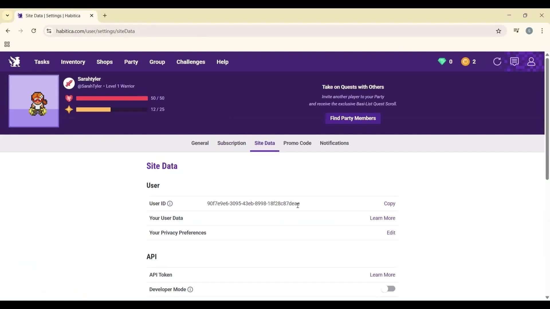
Task: Click the Developer Mode info icon
Action: click(190, 290)
